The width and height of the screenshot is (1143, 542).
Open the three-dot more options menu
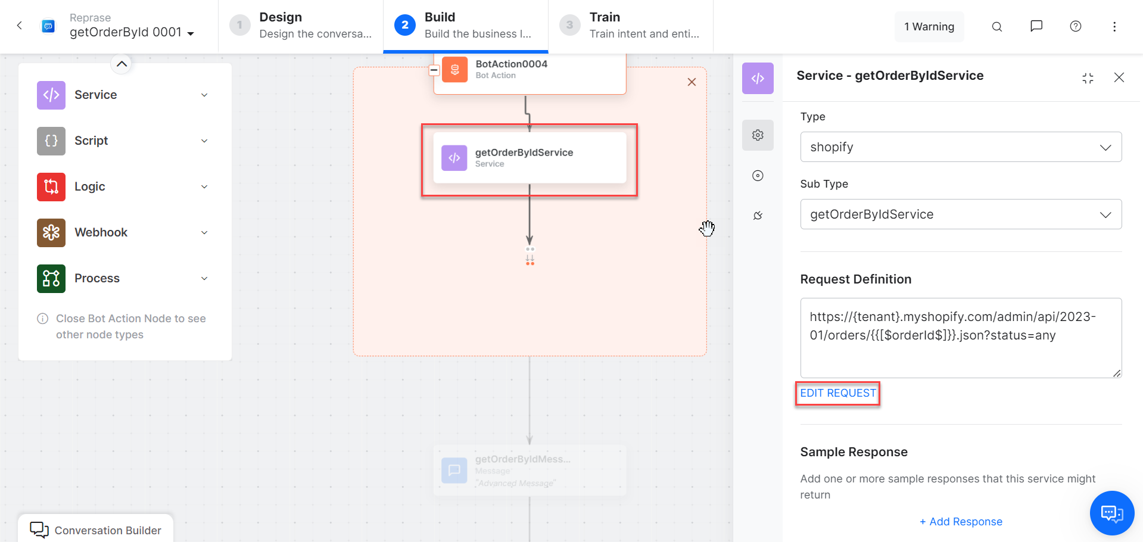(x=1114, y=27)
